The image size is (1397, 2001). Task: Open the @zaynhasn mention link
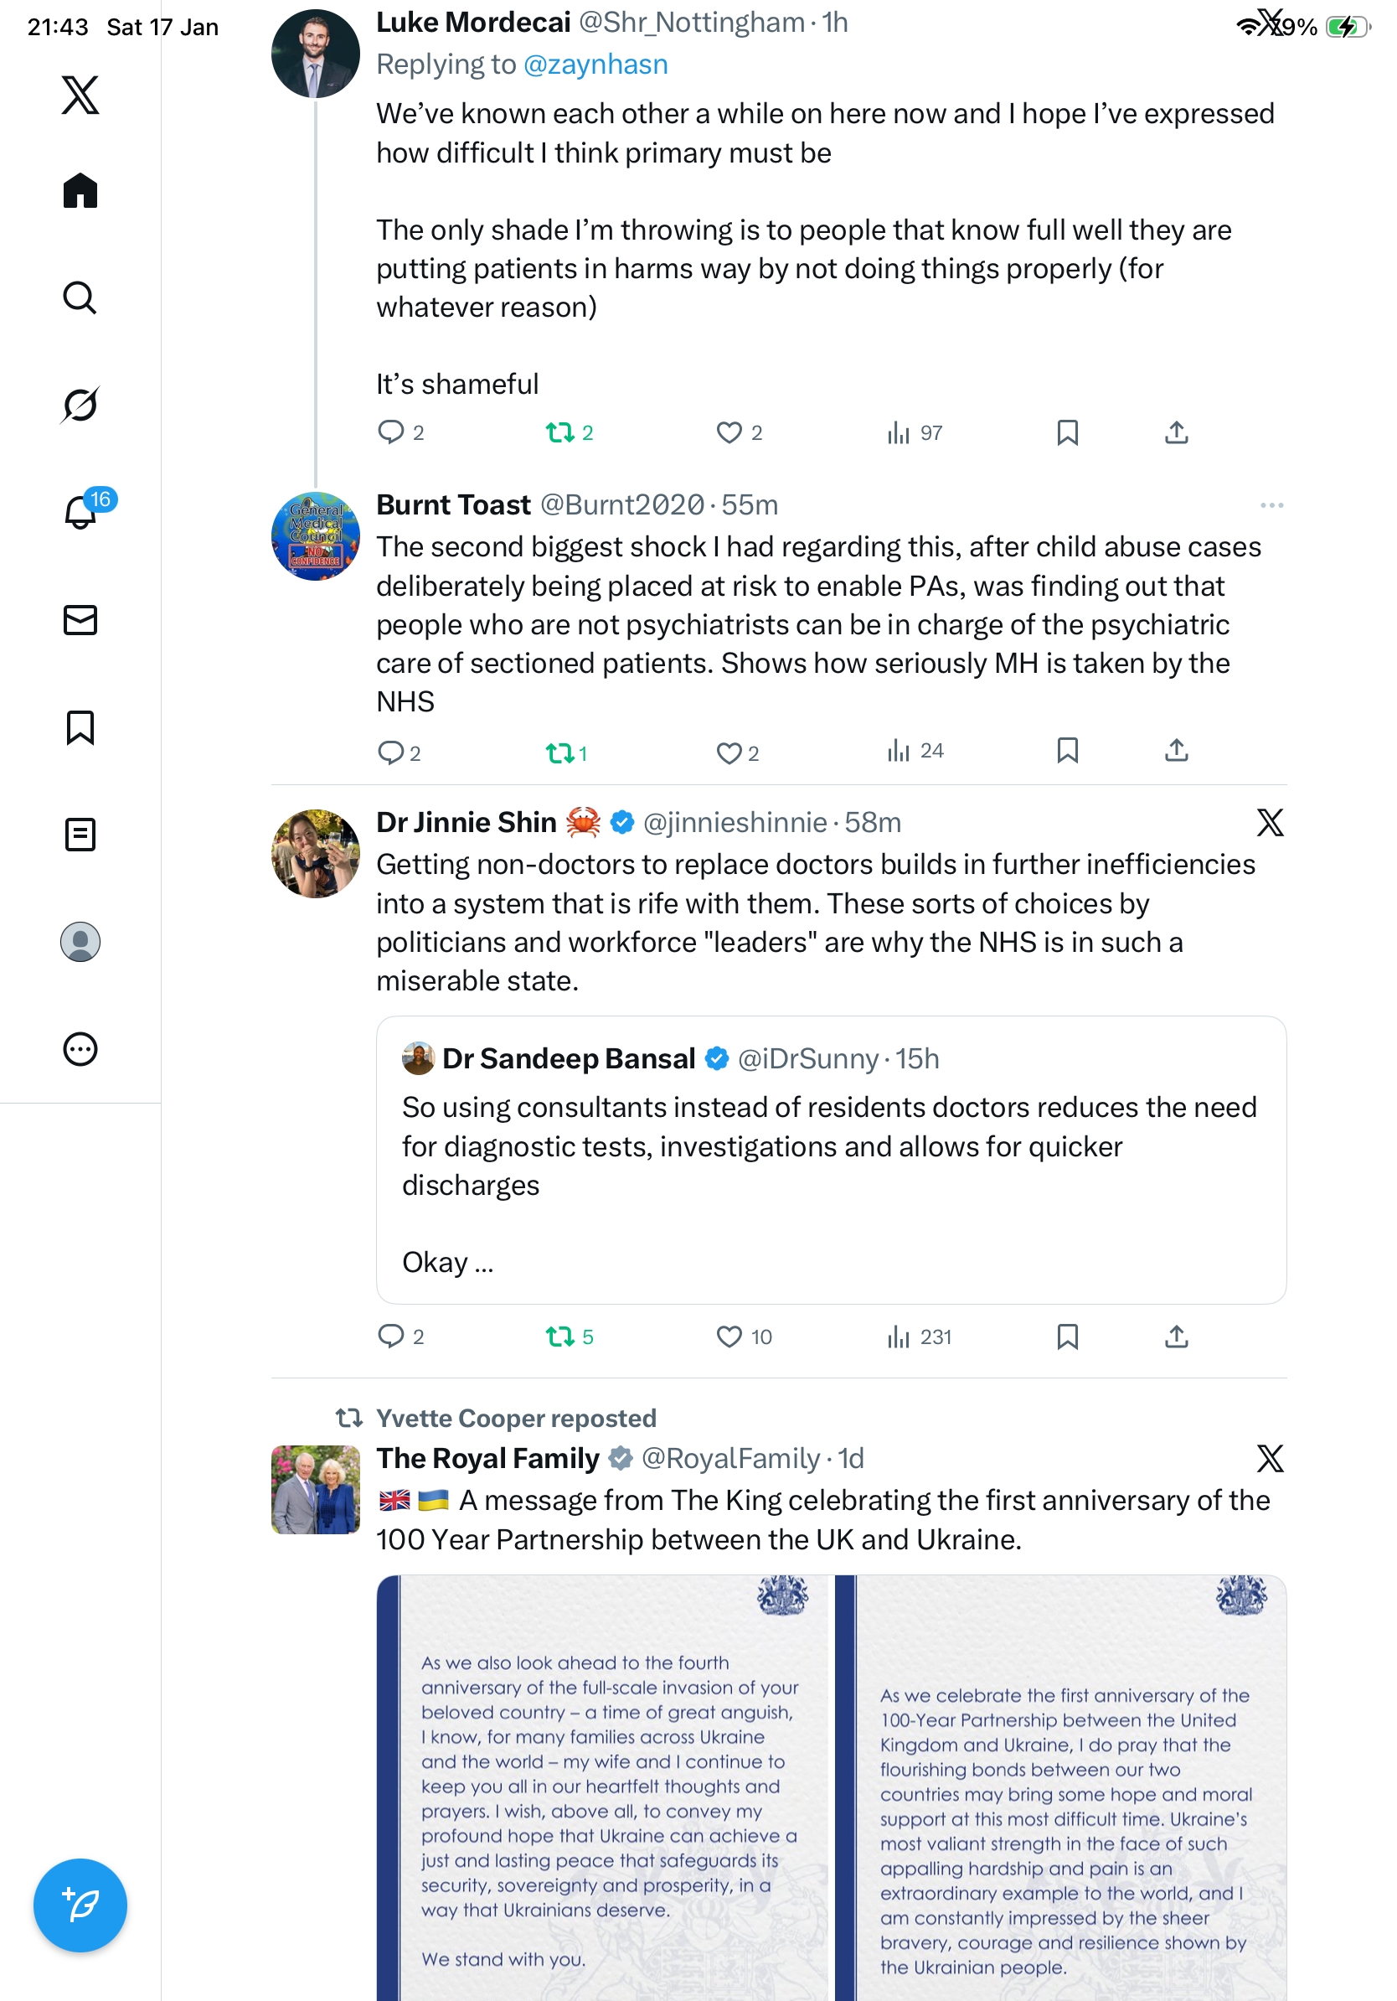(595, 65)
